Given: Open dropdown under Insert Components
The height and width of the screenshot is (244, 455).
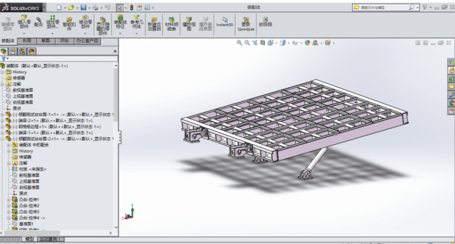Looking at the screenshot, I should (24, 34).
